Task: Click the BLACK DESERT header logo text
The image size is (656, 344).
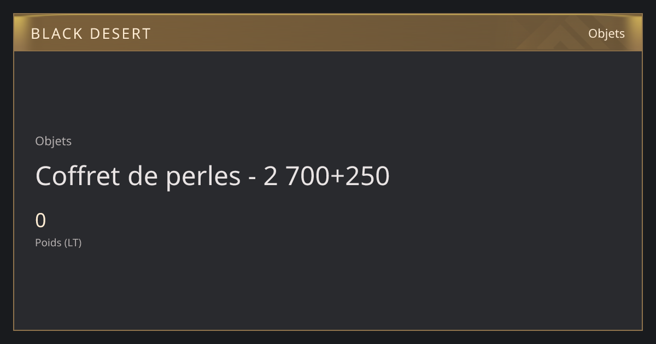Action: [x=91, y=34]
